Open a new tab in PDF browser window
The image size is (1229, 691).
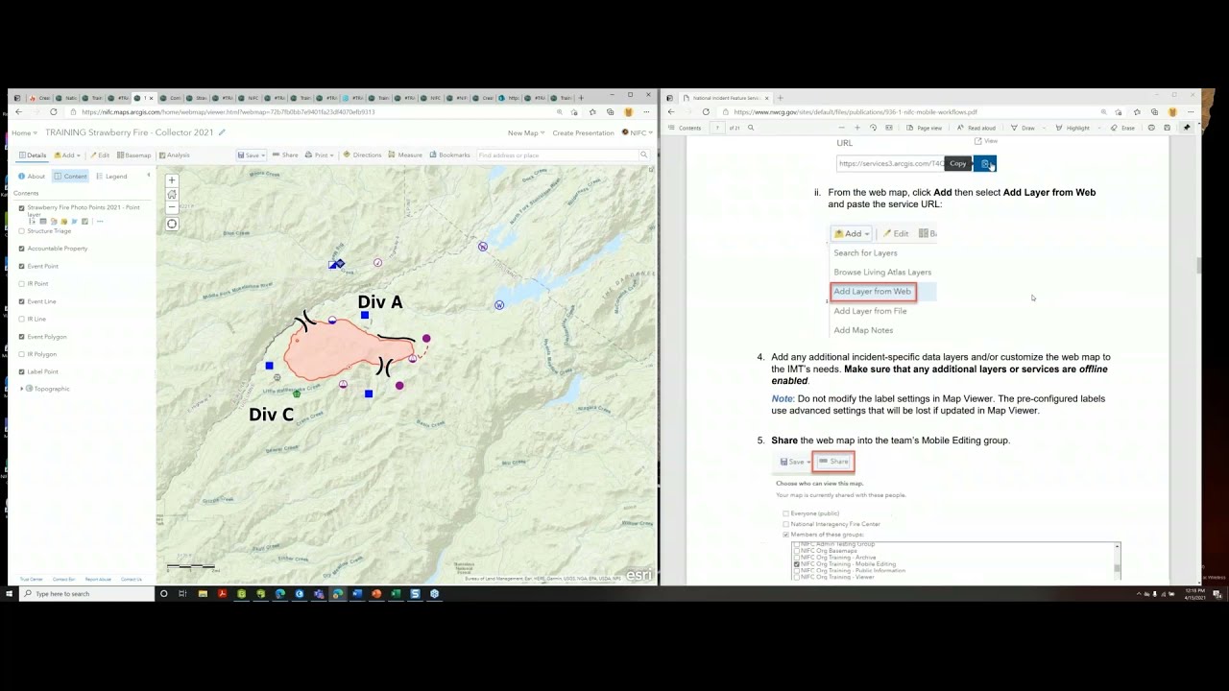pyautogui.click(x=780, y=98)
